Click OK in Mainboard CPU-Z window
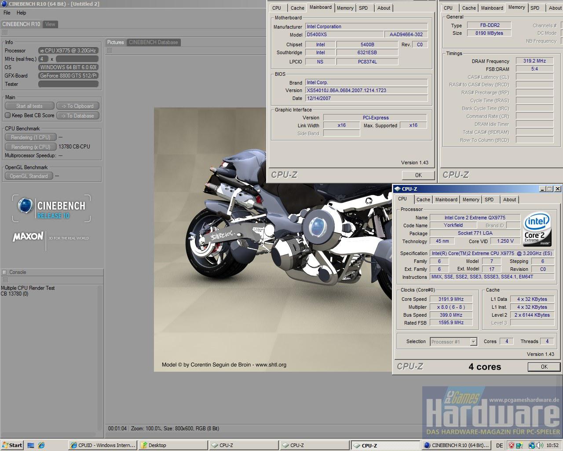The width and height of the screenshot is (563, 451). coord(418,175)
